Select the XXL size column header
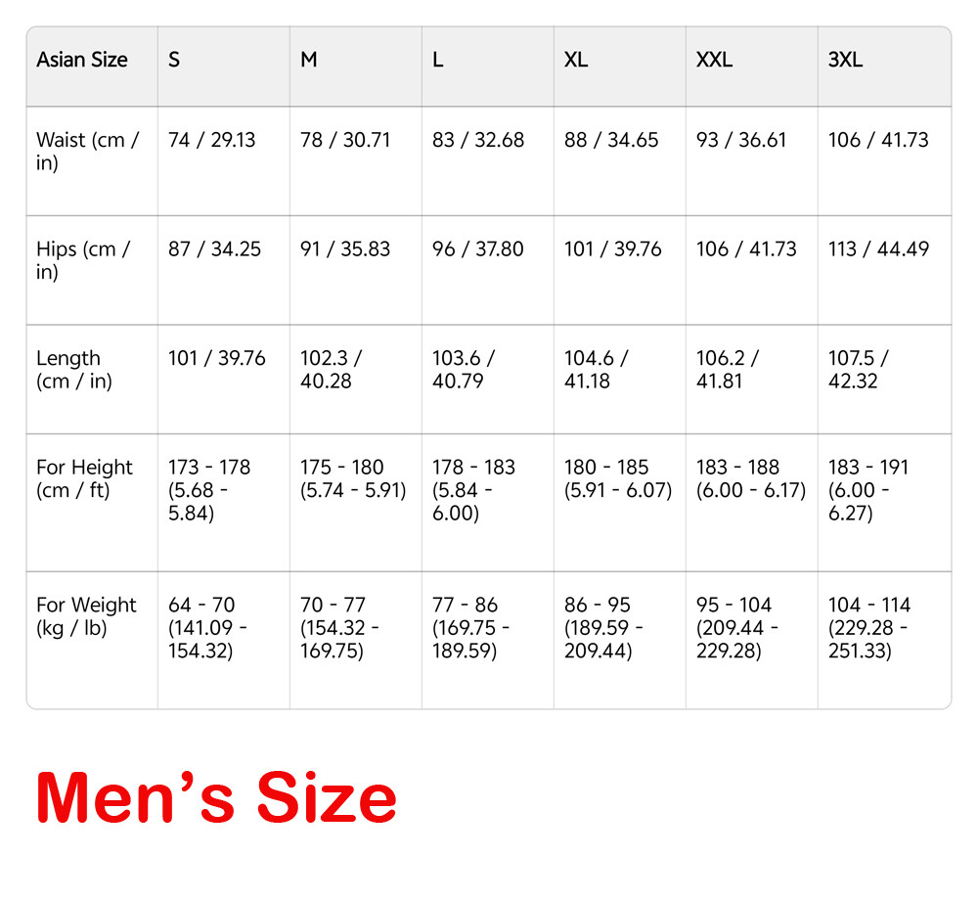Screen dimensions: 978x901 714,60
